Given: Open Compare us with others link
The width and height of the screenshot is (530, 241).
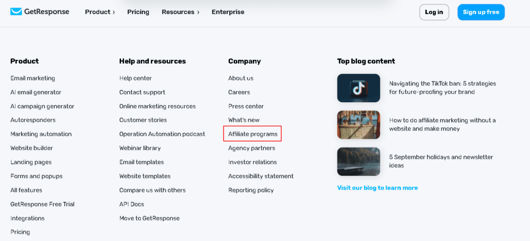Looking at the screenshot, I should [x=153, y=190].
